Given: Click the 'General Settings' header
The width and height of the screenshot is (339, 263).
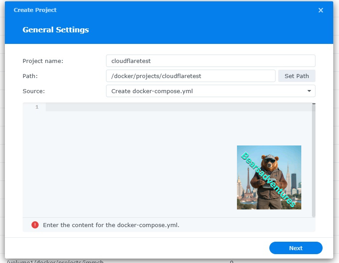Looking at the screenshot, I should click(x=55, y=30).
